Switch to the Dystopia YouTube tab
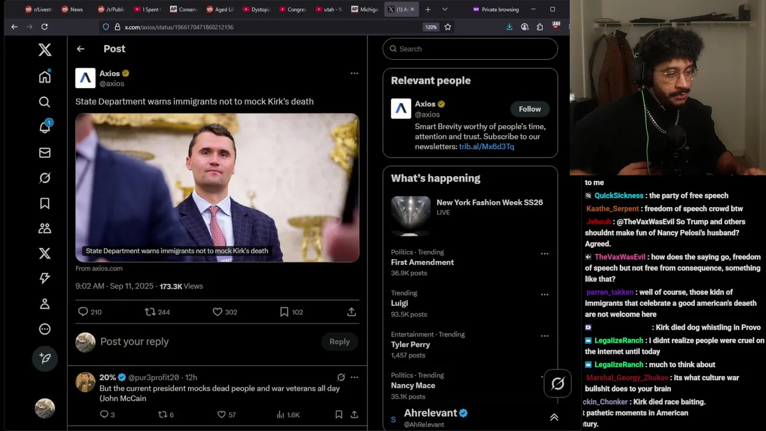 [256, 9]
